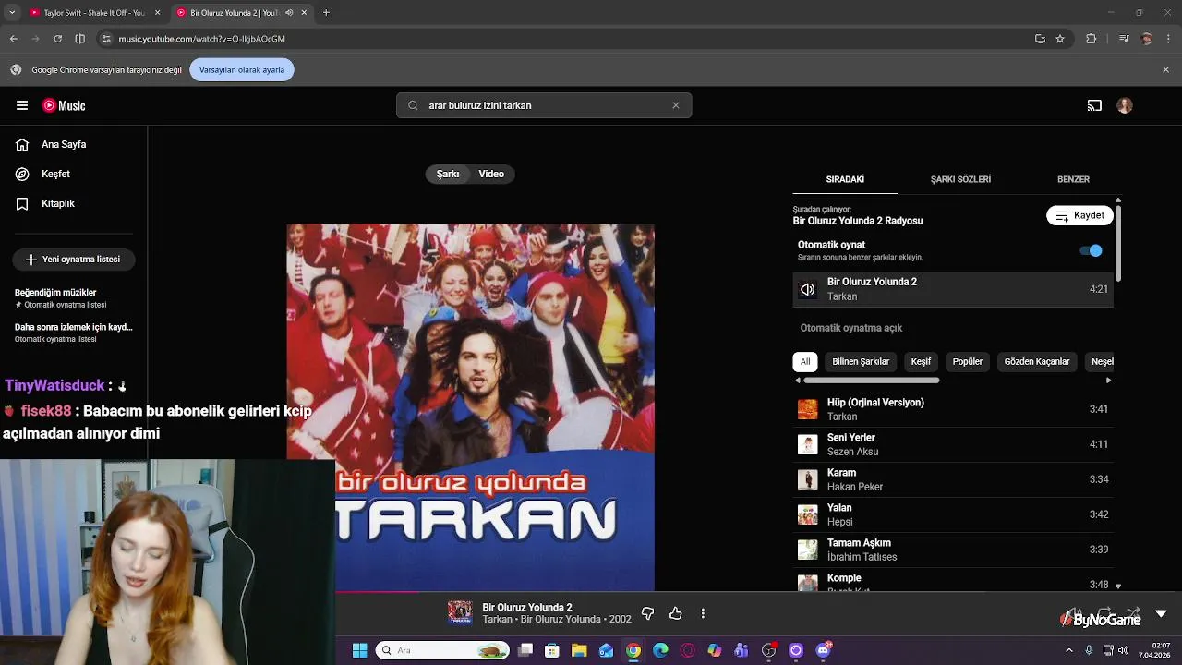1182x665 pixels.
Task: Play Hüp (Orjinal Versiyon) from the queue
Action: (x=953, y=409)
